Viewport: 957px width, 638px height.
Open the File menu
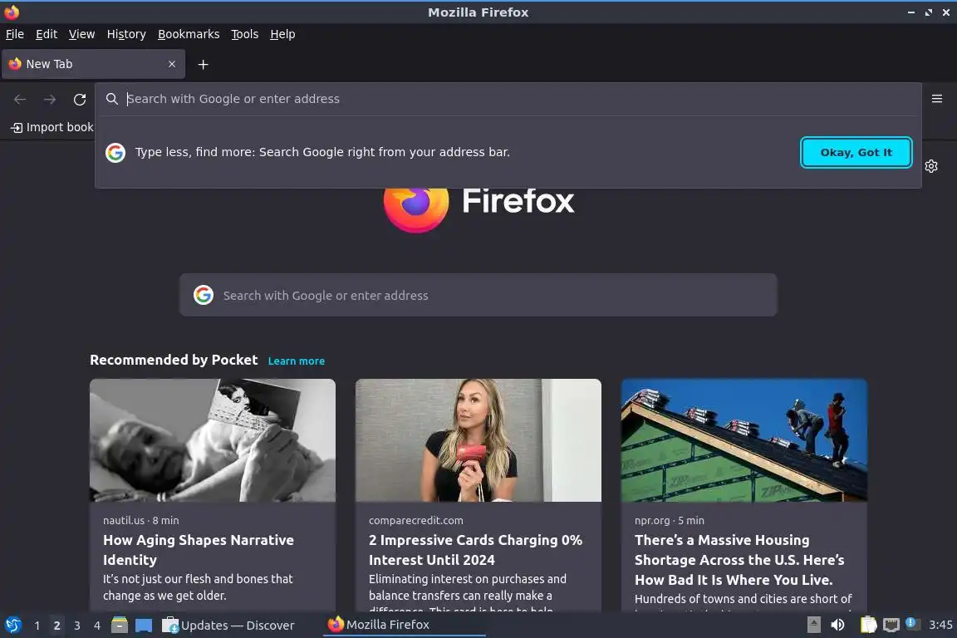15,34
